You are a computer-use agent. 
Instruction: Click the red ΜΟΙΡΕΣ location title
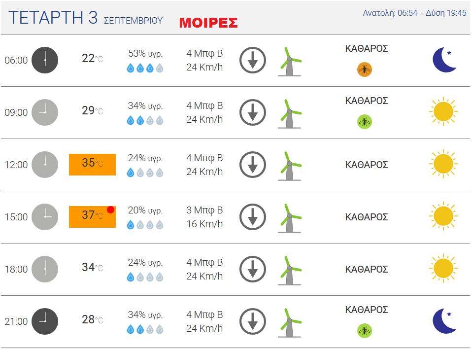tap(208, 23)
